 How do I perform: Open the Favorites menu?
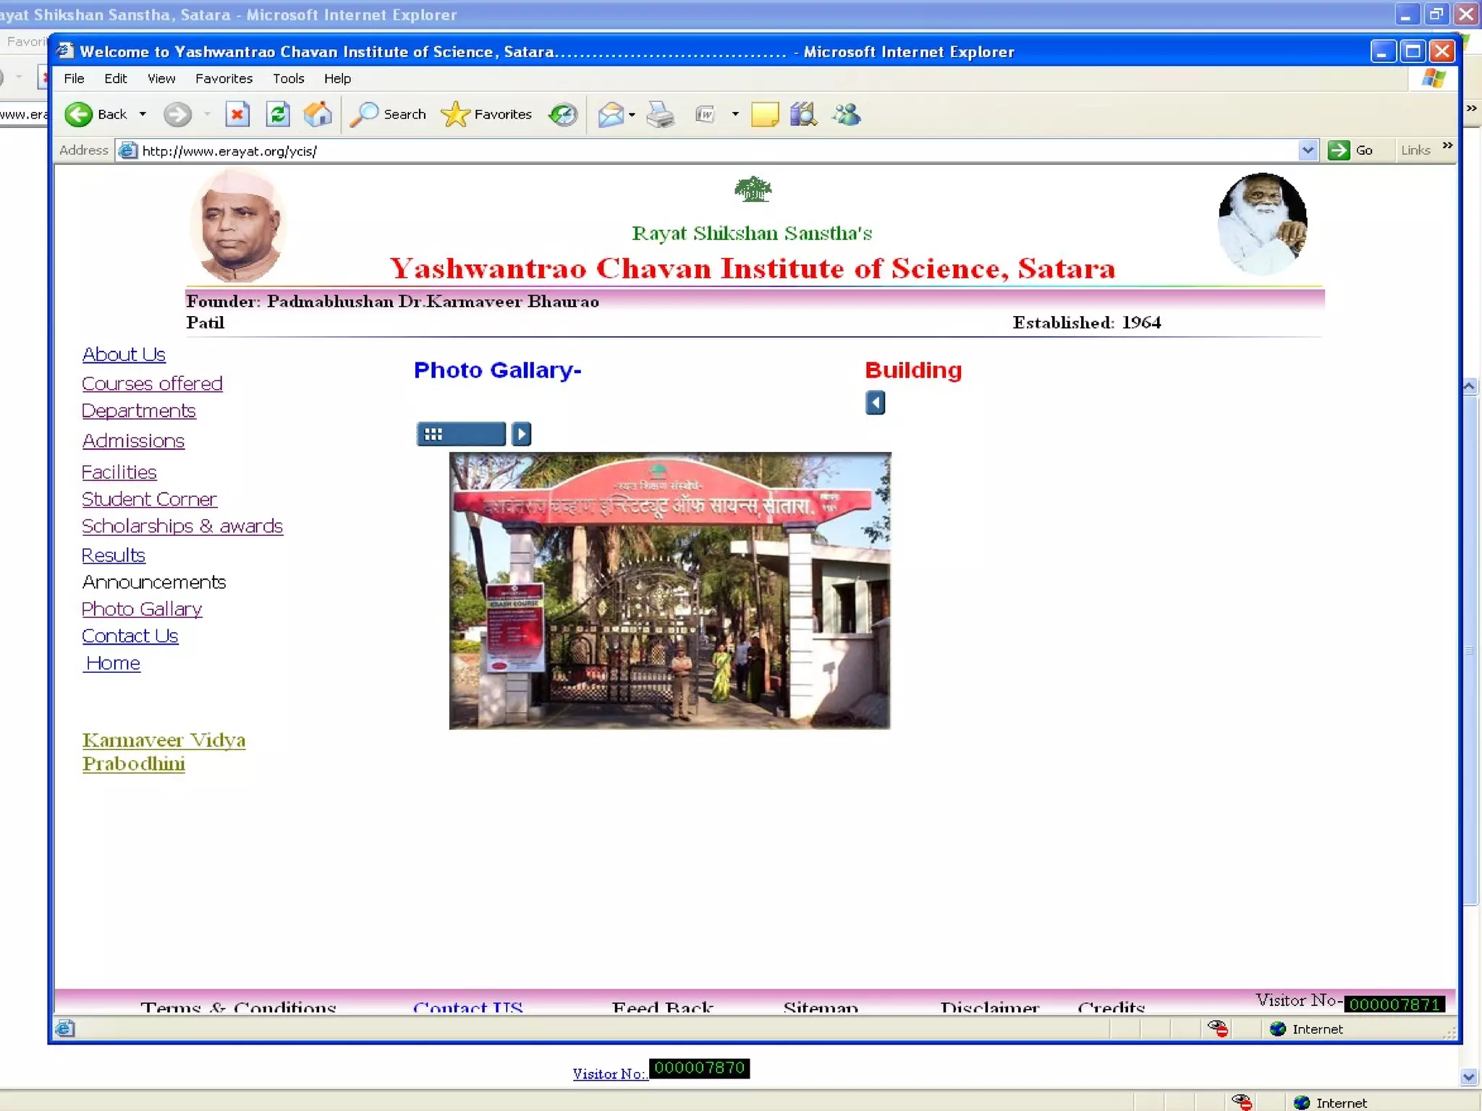[x=224, y=78]
